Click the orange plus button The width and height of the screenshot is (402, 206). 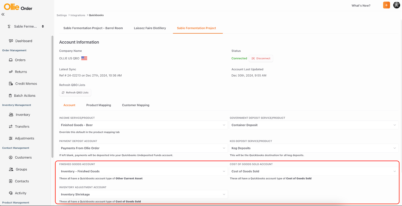click(386, 5)
